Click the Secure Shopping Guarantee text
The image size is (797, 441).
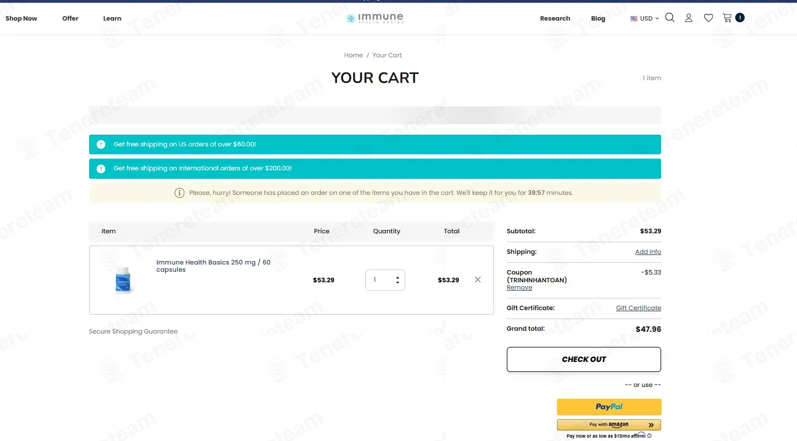pyautogui.click(x=133, y=331)
